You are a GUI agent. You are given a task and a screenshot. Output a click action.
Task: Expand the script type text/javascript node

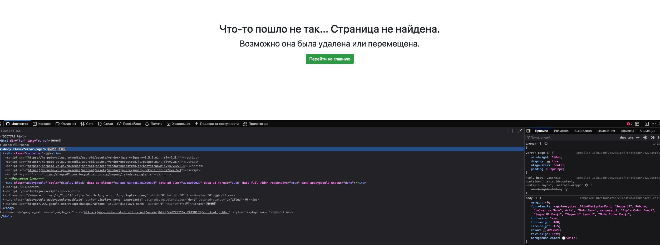click(3, 191)
